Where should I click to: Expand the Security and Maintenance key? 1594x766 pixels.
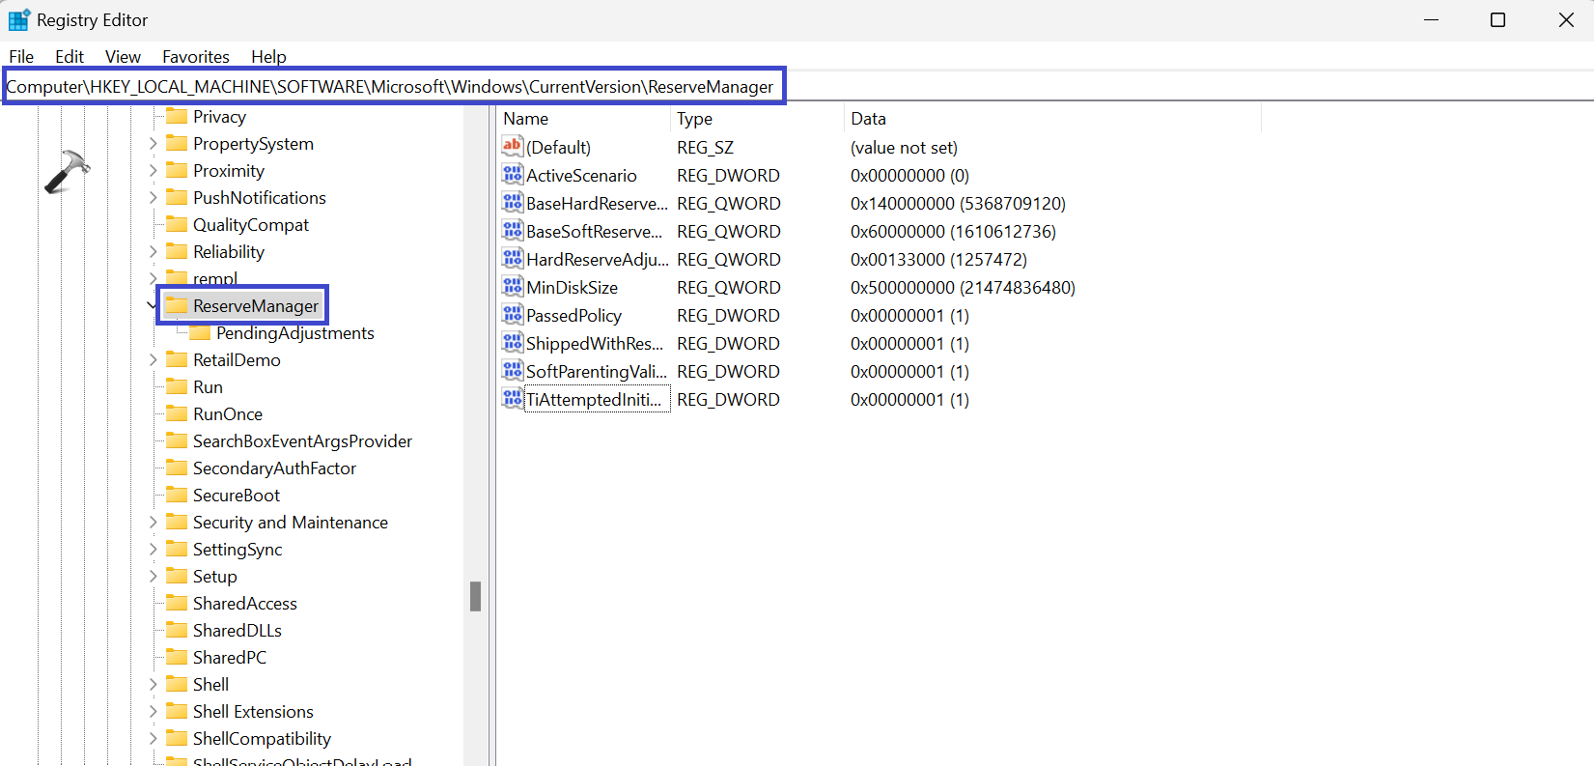click(x=153, y=522)
